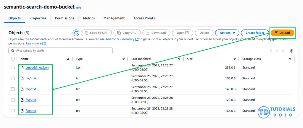Image resolution: width=303 pixels, height=128 pixels.
Task: Click the refresh objects icon button
Action: (76, 33)
